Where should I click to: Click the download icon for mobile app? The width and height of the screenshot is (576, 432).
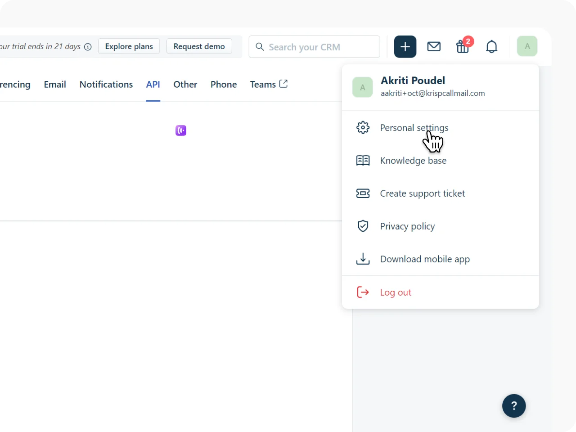(x=363, y=259)
